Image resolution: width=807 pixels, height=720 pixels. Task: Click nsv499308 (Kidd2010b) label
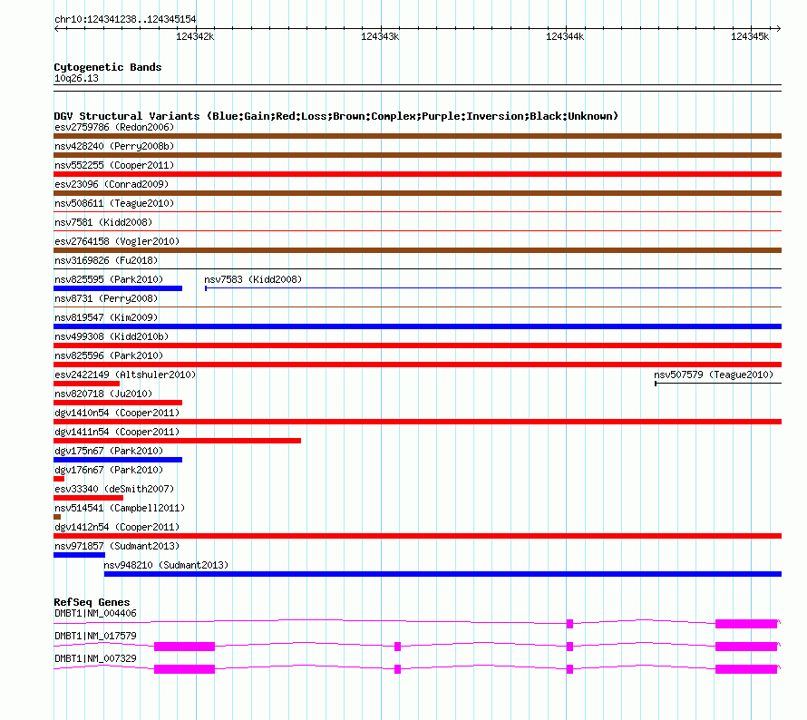[112, 336]
